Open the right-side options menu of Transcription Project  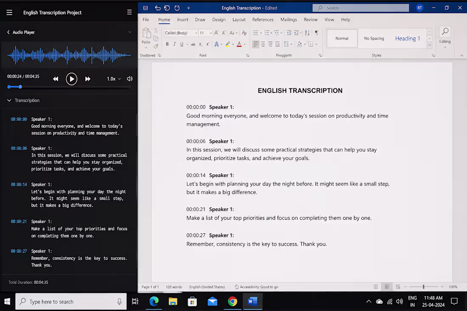pos(129,12)
